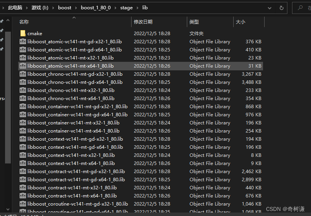Select icon of libboost_context-vc141-mt-x32-1_80.lib
The height and width of the screenshot is (216, 311).
(23, 155)
